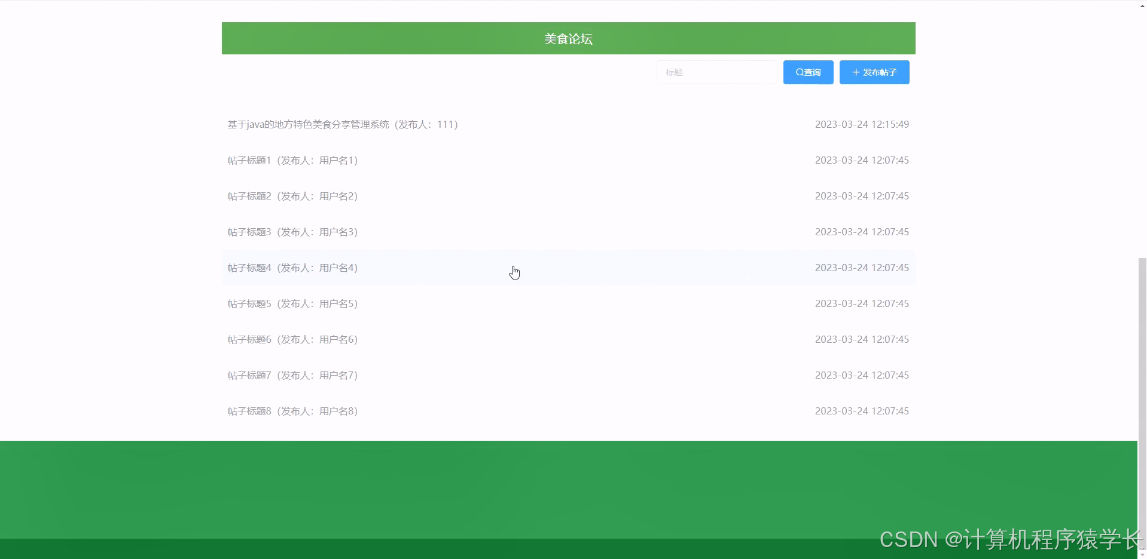
Task: Open the post 帖子标题1 by 用户名1
Action: point(292,160)
